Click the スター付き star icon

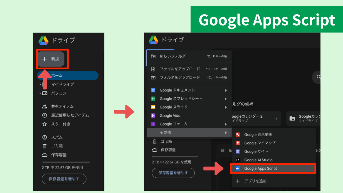click(x=45, y=124)
